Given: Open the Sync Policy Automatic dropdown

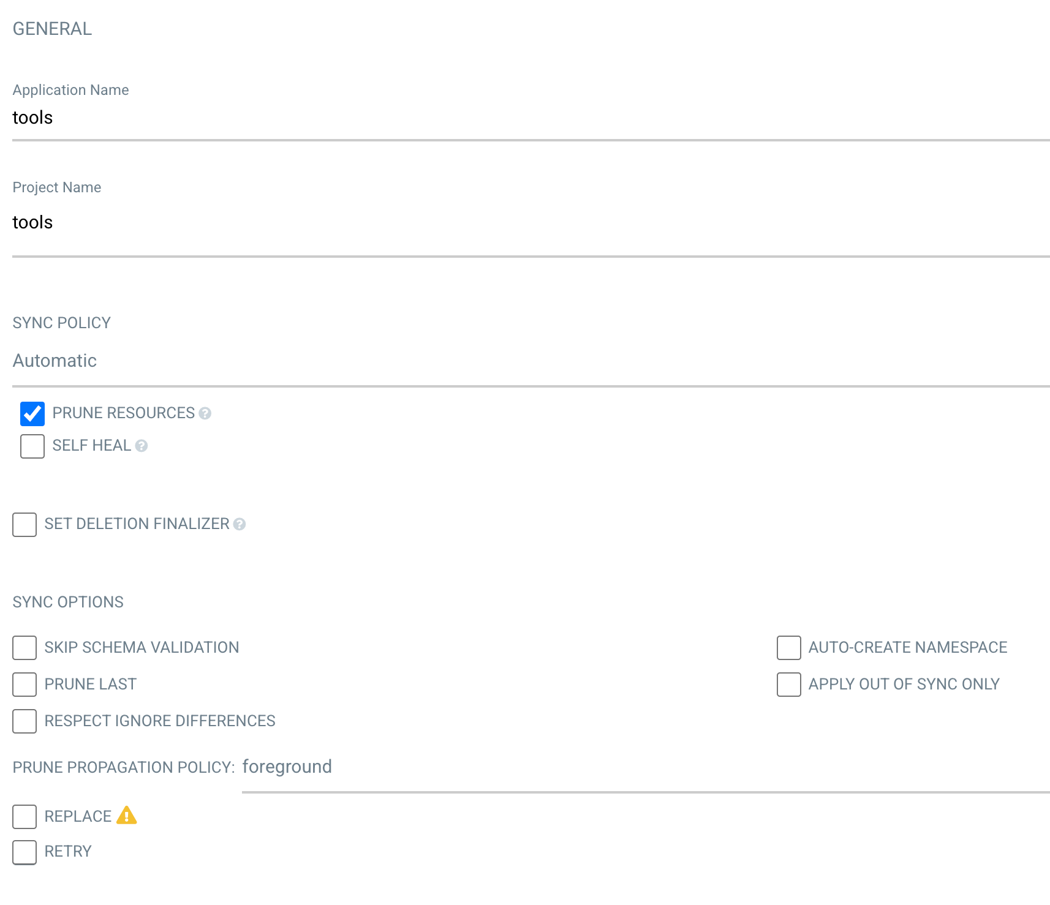Looking at the screenshot, I should click(x=531, y=361).
